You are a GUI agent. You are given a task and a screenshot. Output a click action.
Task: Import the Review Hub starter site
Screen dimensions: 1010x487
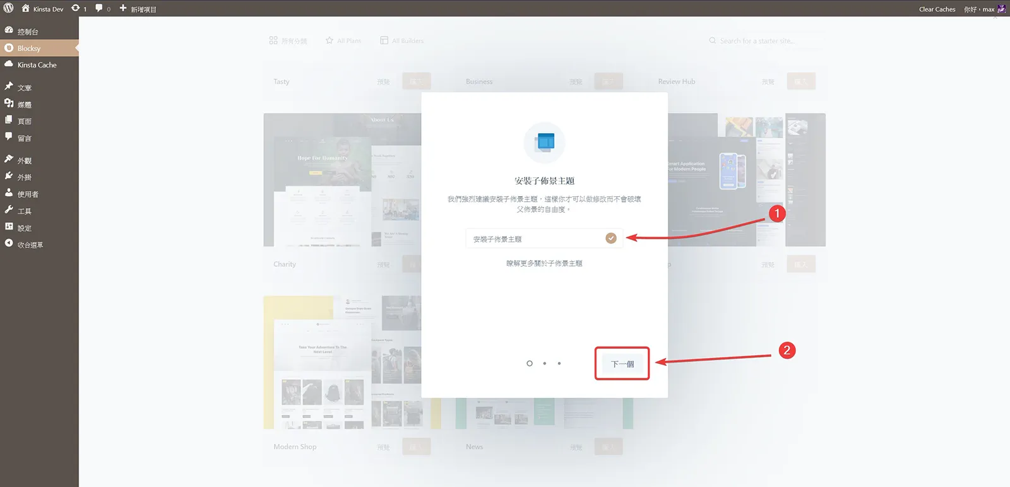(801, 81)
